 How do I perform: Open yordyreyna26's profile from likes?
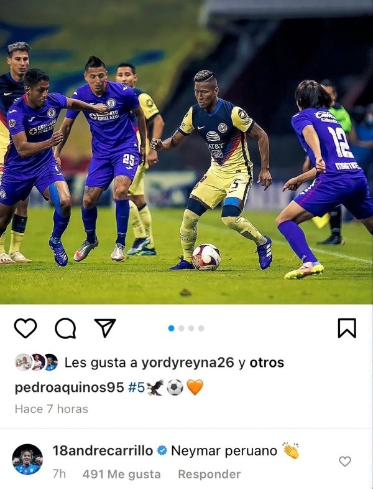click(188, 363)
